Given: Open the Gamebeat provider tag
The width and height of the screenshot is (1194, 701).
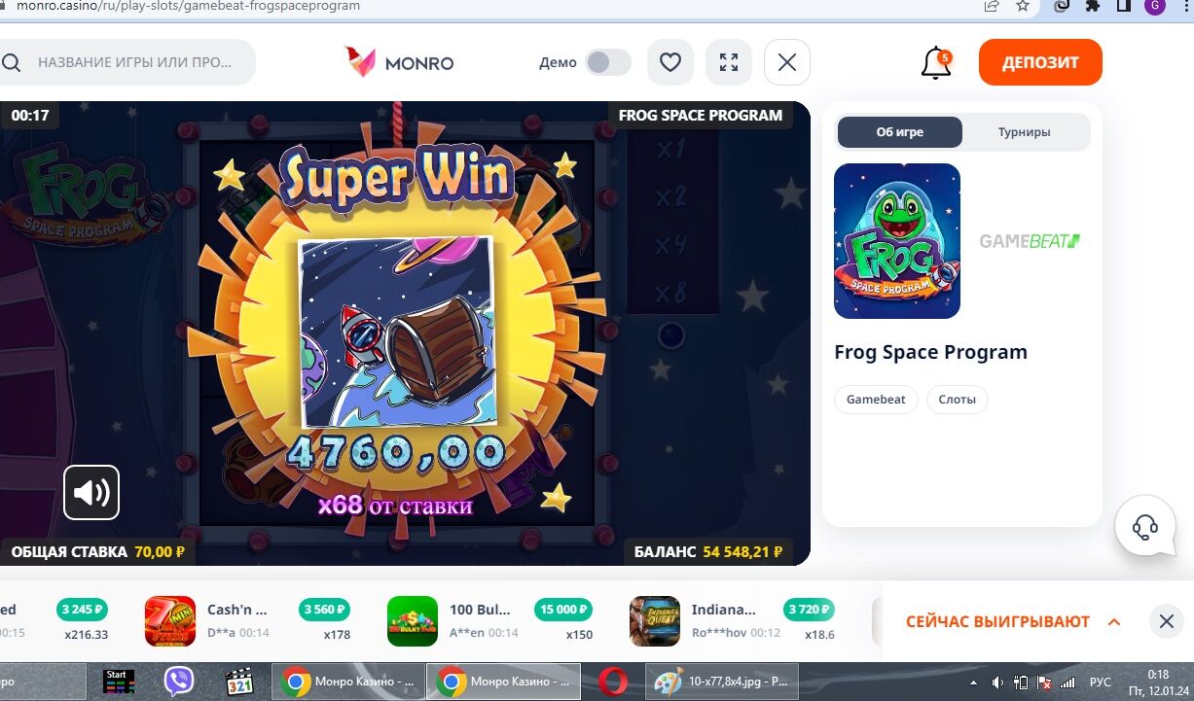Looking at the screenshot, I should 876,400.
